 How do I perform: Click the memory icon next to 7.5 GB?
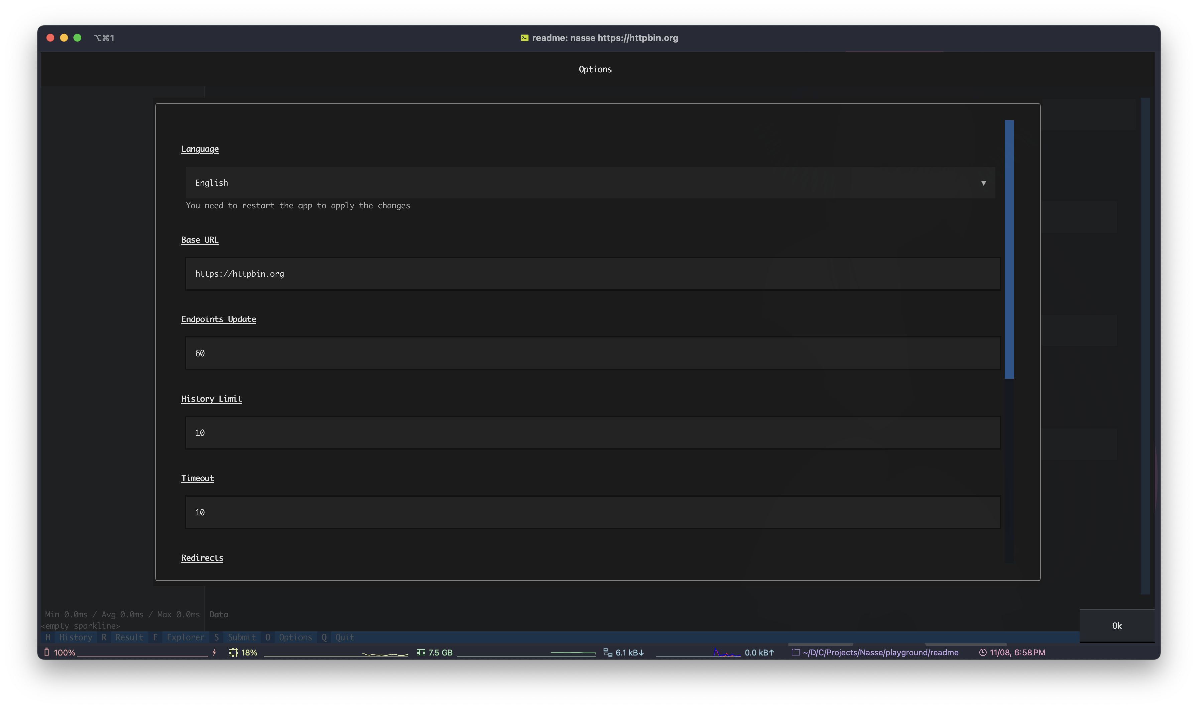coord(421,652)
